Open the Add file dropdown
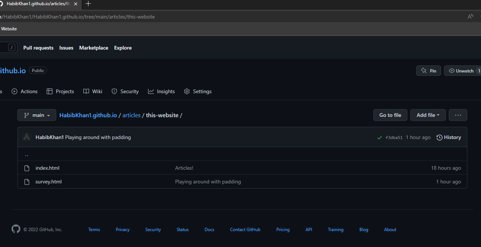This screenshot has height=247, width=481. 428,115
